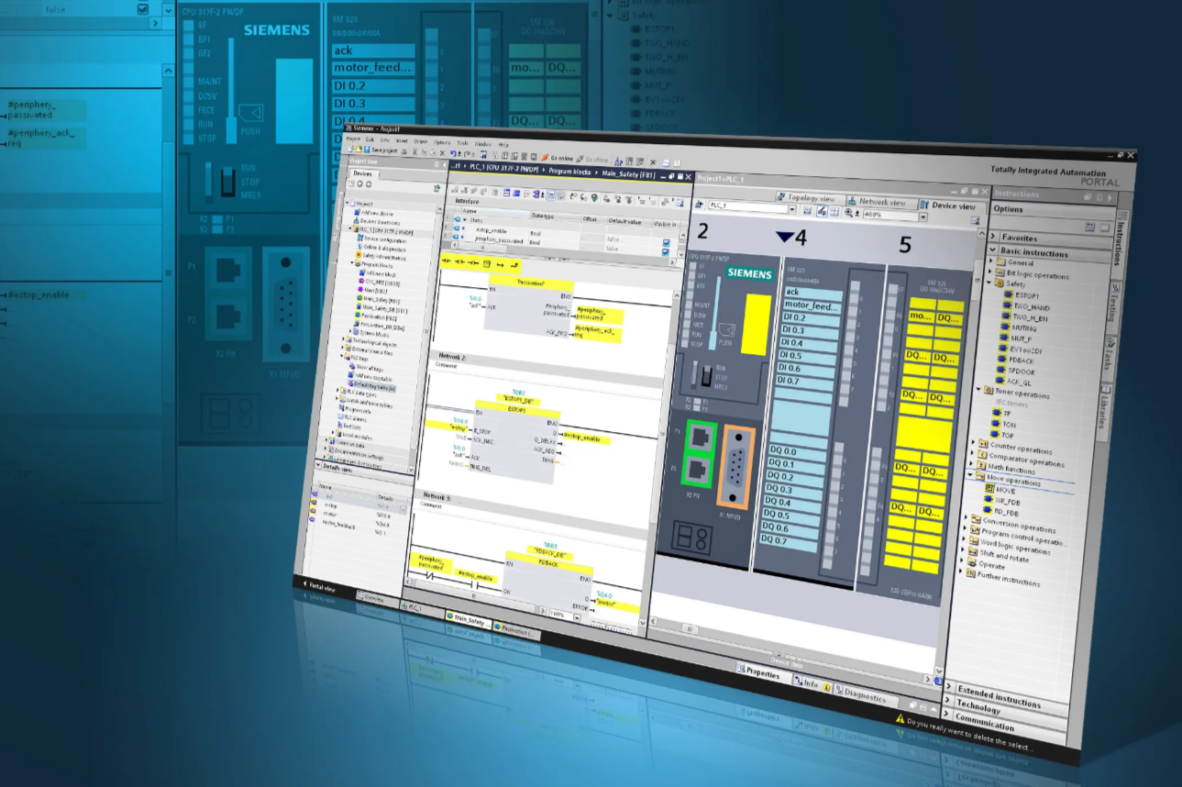
Task: Select the TWO_HAND safety instruction
Action: pyautogui.click(x=1027, y=307)
